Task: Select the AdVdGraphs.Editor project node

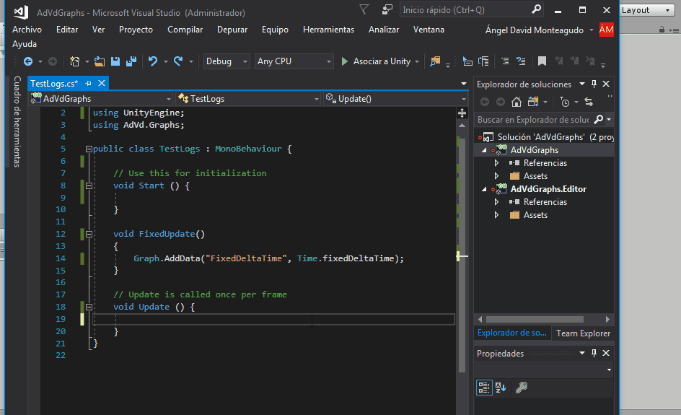Action: 548,189
